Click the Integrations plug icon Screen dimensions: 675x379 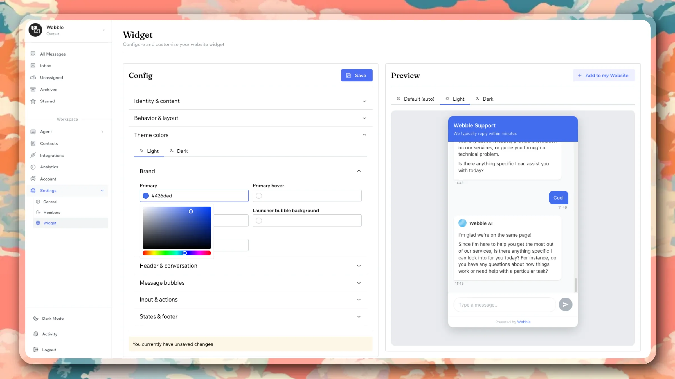coord(33,155)
